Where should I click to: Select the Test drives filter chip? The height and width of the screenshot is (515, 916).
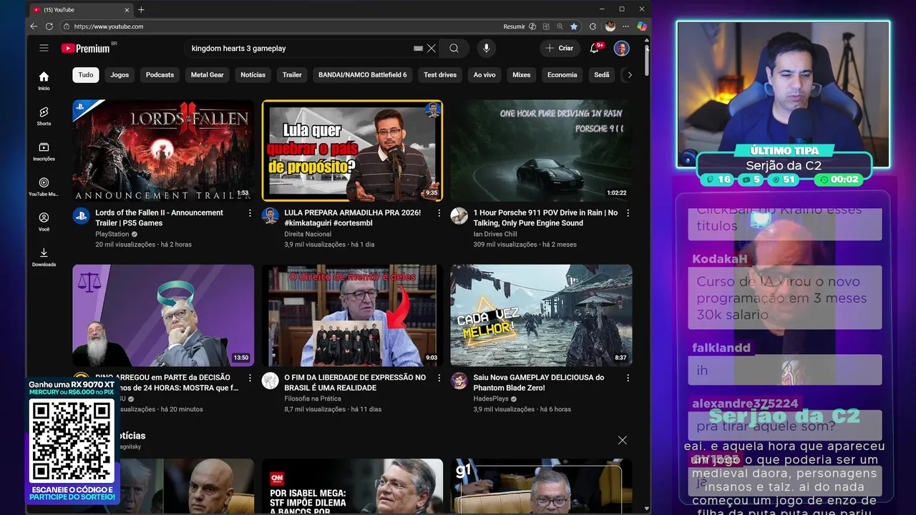click(x=440, y=74)
